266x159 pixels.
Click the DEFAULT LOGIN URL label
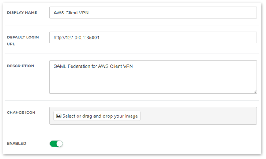(x=23, y=40)
